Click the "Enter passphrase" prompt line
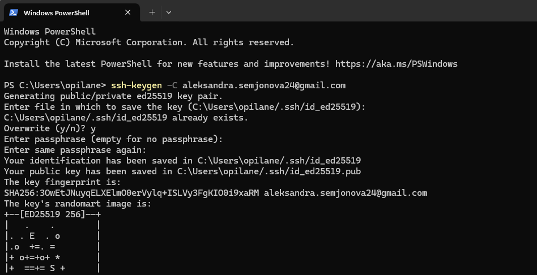The width and height of the screenshot is (537, 275). tap(113, 139)
